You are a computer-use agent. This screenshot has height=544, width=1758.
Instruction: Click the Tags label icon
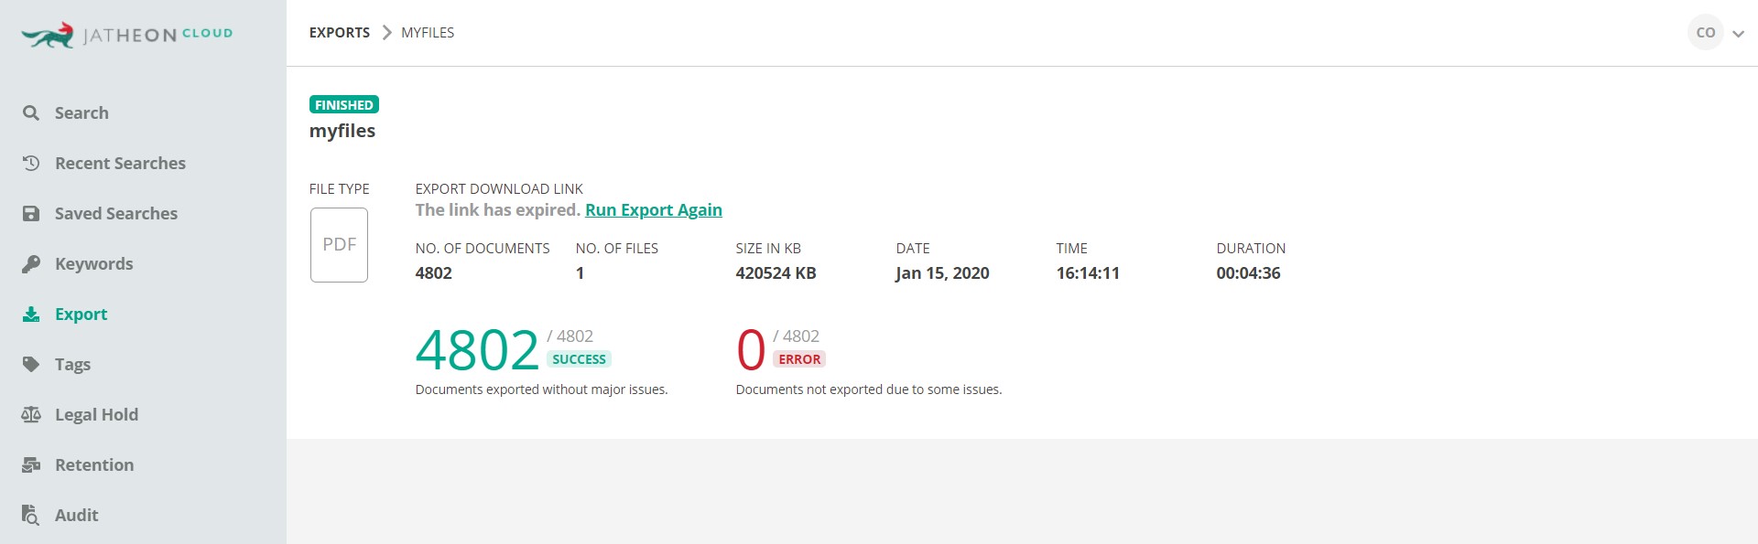coord(31,364)
